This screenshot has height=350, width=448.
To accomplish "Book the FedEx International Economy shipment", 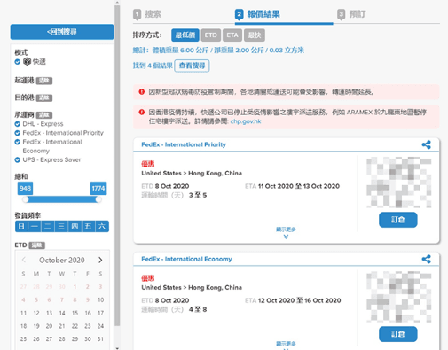I will coord(398,334).
